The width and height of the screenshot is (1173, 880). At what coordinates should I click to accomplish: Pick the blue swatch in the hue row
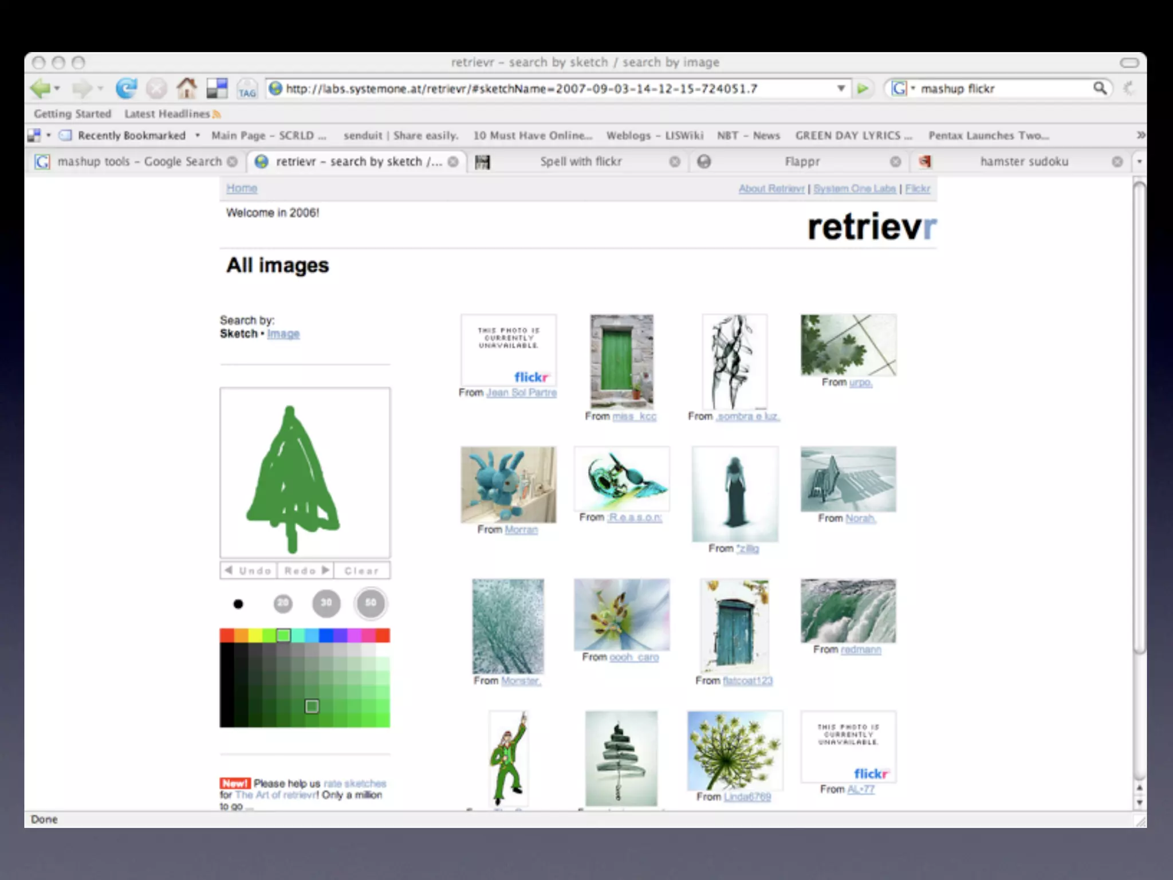[326, 635]
